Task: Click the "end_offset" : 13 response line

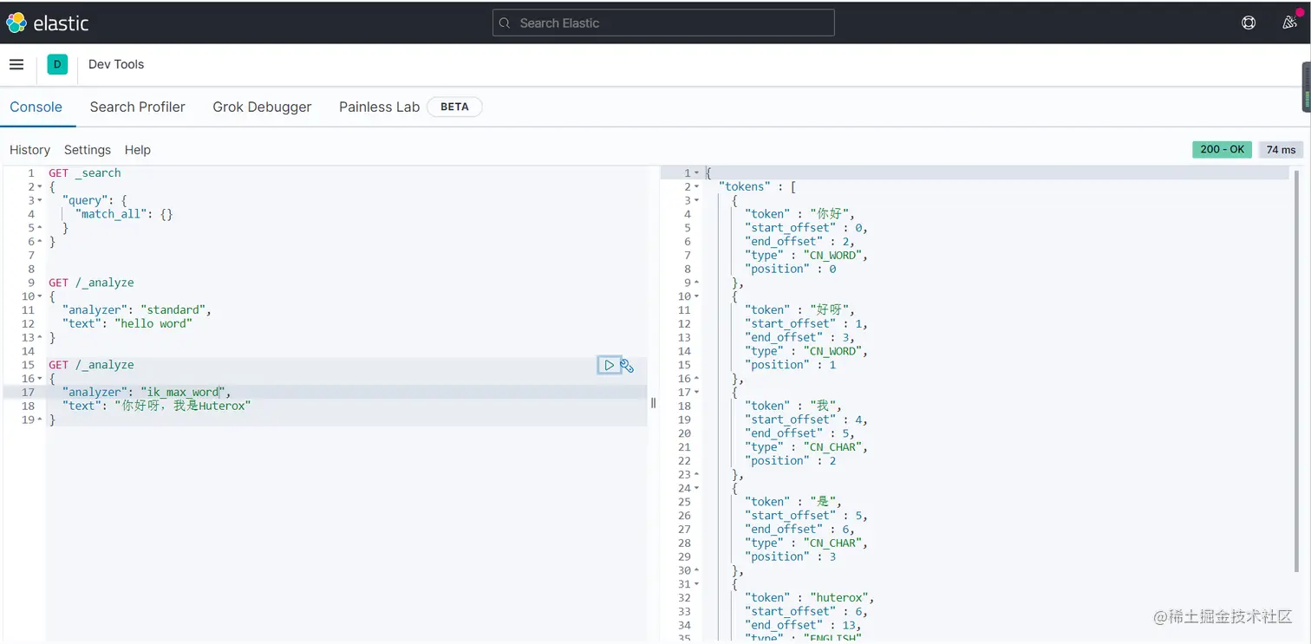Action: coord(803,625)
